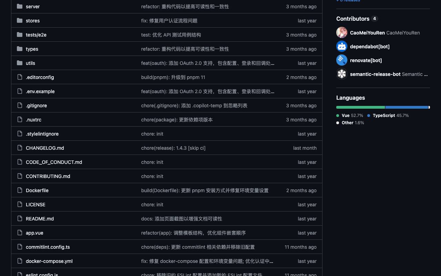Open the CONTRIBUTING.md file
This screenshot has width=441, height=276.
click(48, 176)
